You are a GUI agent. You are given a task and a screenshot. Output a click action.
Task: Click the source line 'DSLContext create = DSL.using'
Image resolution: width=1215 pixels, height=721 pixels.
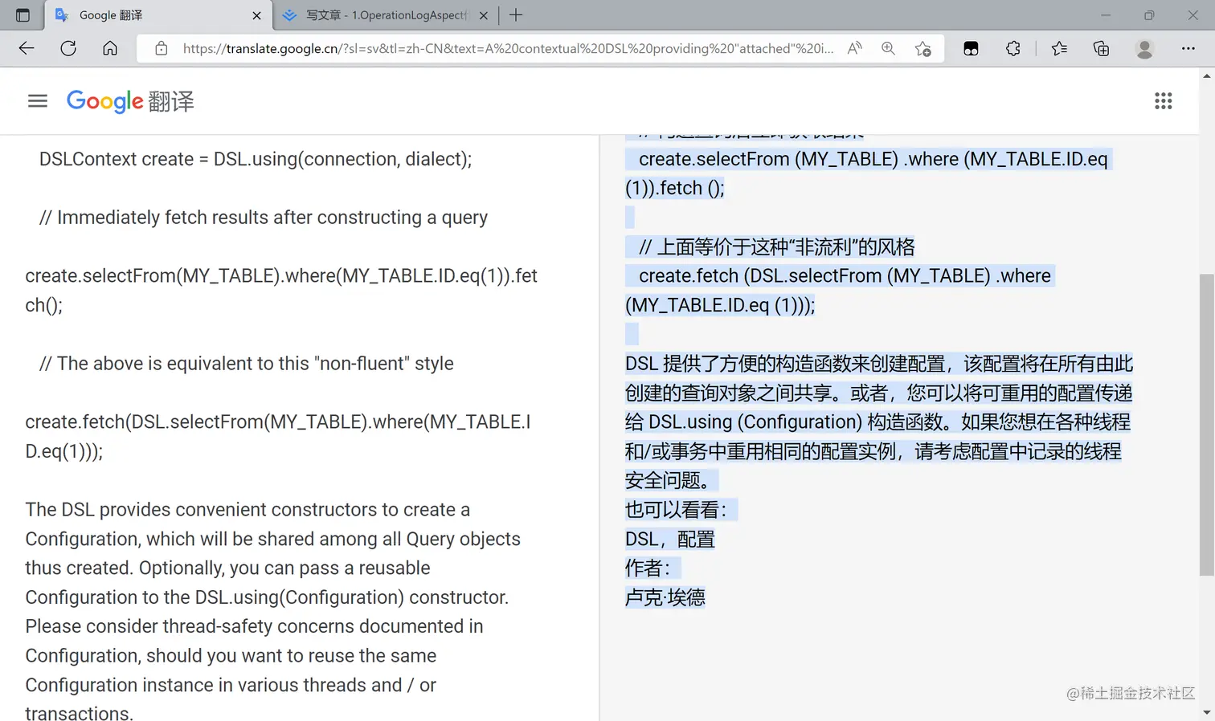[x=256, y=159]
